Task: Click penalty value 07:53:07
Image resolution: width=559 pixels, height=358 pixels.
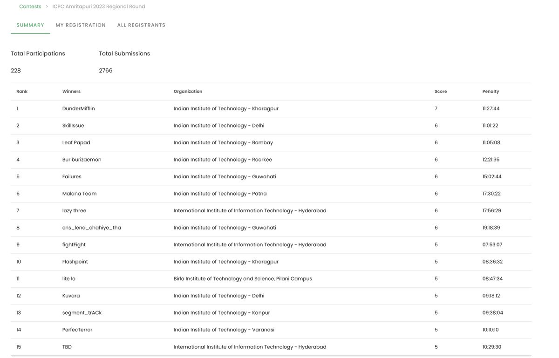Action: [x=492, y=245]
